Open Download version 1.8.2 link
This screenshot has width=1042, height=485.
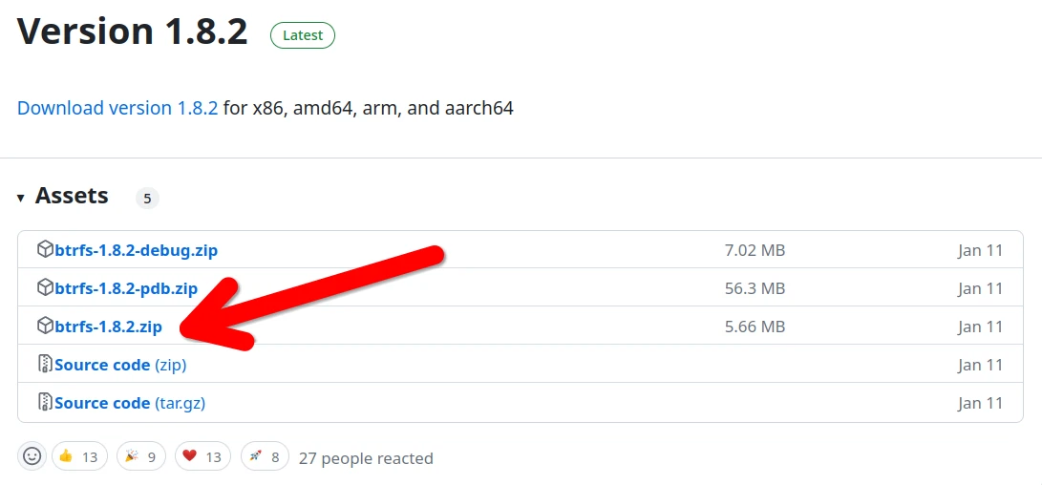pyautogui.click(x=117, y=108)
